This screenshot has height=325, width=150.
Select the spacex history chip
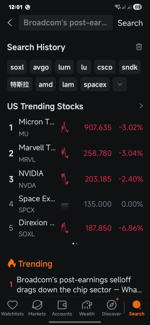click(x=95, y=84)
